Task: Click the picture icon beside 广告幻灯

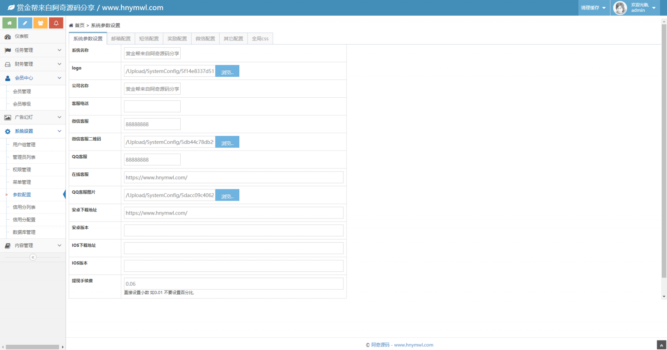Action: click(x=8, y=118)
